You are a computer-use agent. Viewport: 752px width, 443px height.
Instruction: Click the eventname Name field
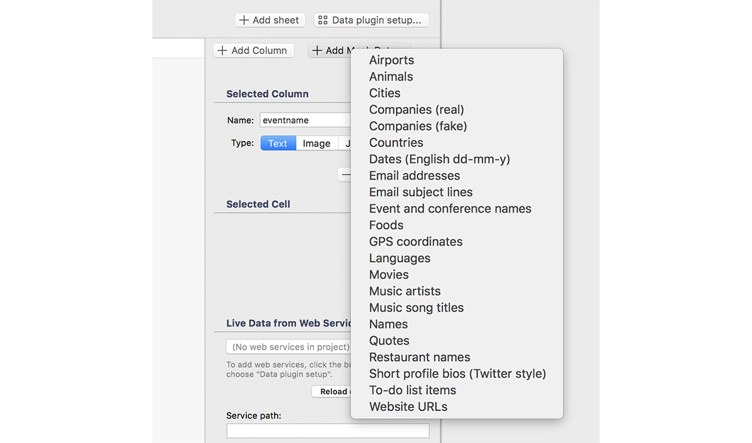(x=305, y=120)
